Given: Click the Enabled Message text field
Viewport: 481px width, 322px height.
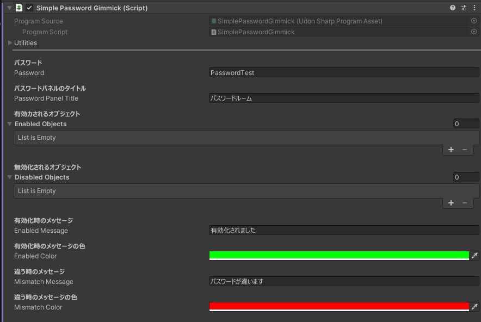Looking at the screenshot, I should click(x=344, y=230).
